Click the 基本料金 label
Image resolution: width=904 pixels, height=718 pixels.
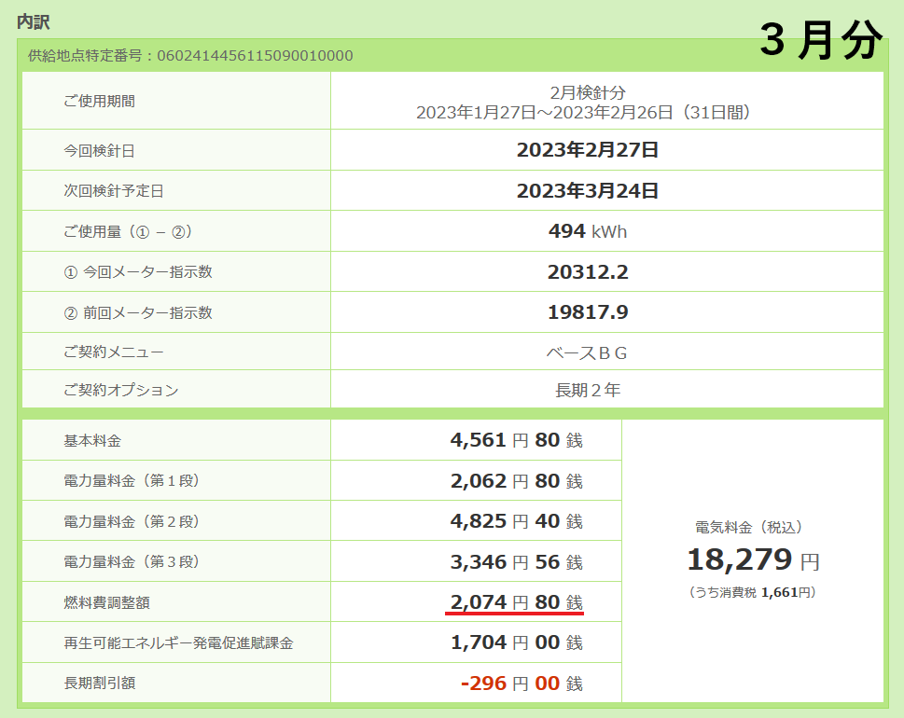pos(92,441)
